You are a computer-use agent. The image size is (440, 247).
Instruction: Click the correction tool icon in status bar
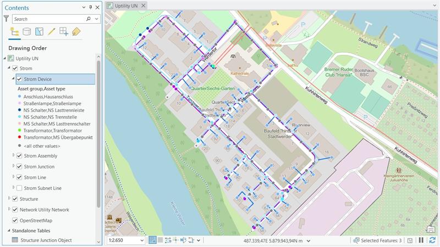tap(184, 240)
